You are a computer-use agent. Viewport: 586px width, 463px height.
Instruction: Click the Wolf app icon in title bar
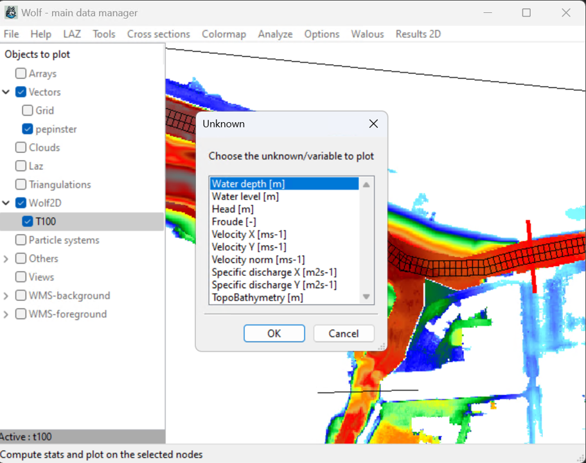click(11, 13)
